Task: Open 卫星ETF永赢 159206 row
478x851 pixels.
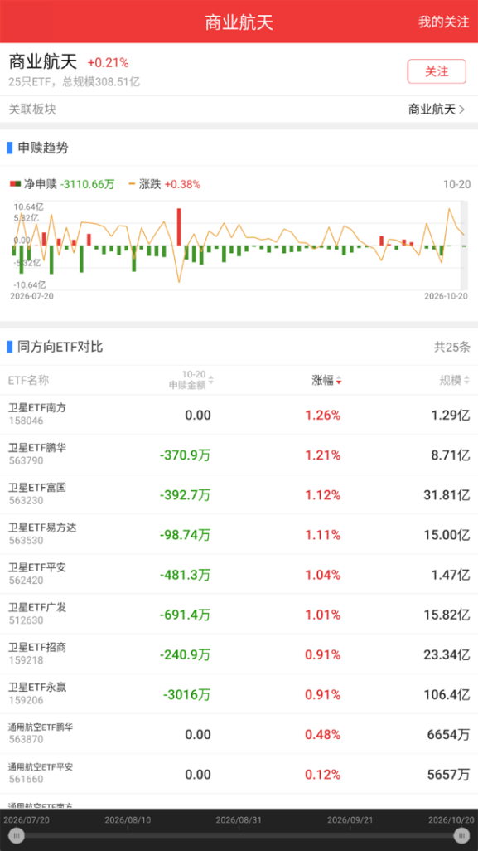Action: click(239, 693)
